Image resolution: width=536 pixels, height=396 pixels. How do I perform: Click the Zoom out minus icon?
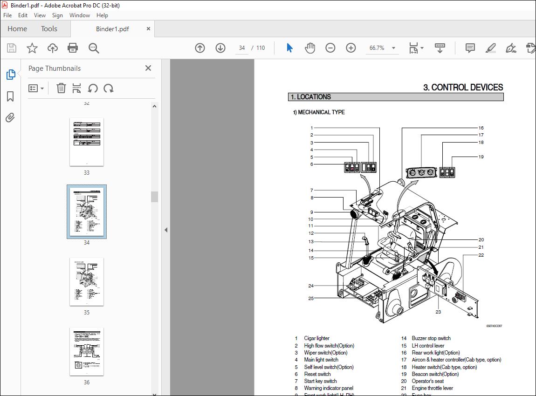click(x=330, y=48)
